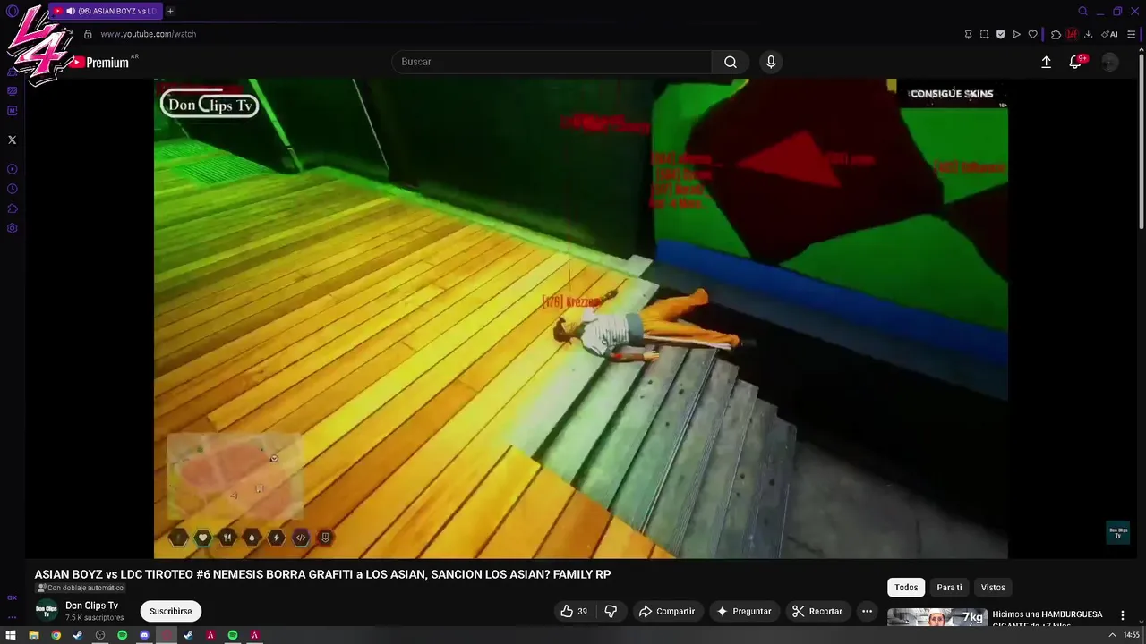Click the 'Con doblaje automático' label
1146x644 pixels.
(81, 588)
